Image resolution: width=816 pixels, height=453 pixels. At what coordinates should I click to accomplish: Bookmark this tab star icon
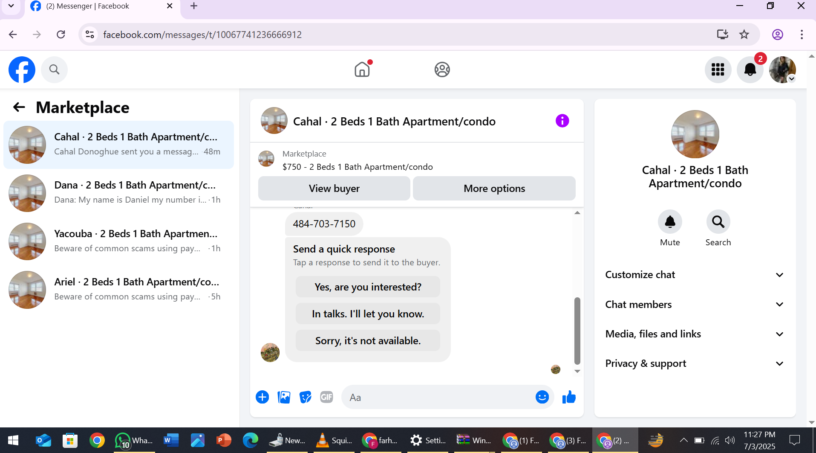[744, 35]
